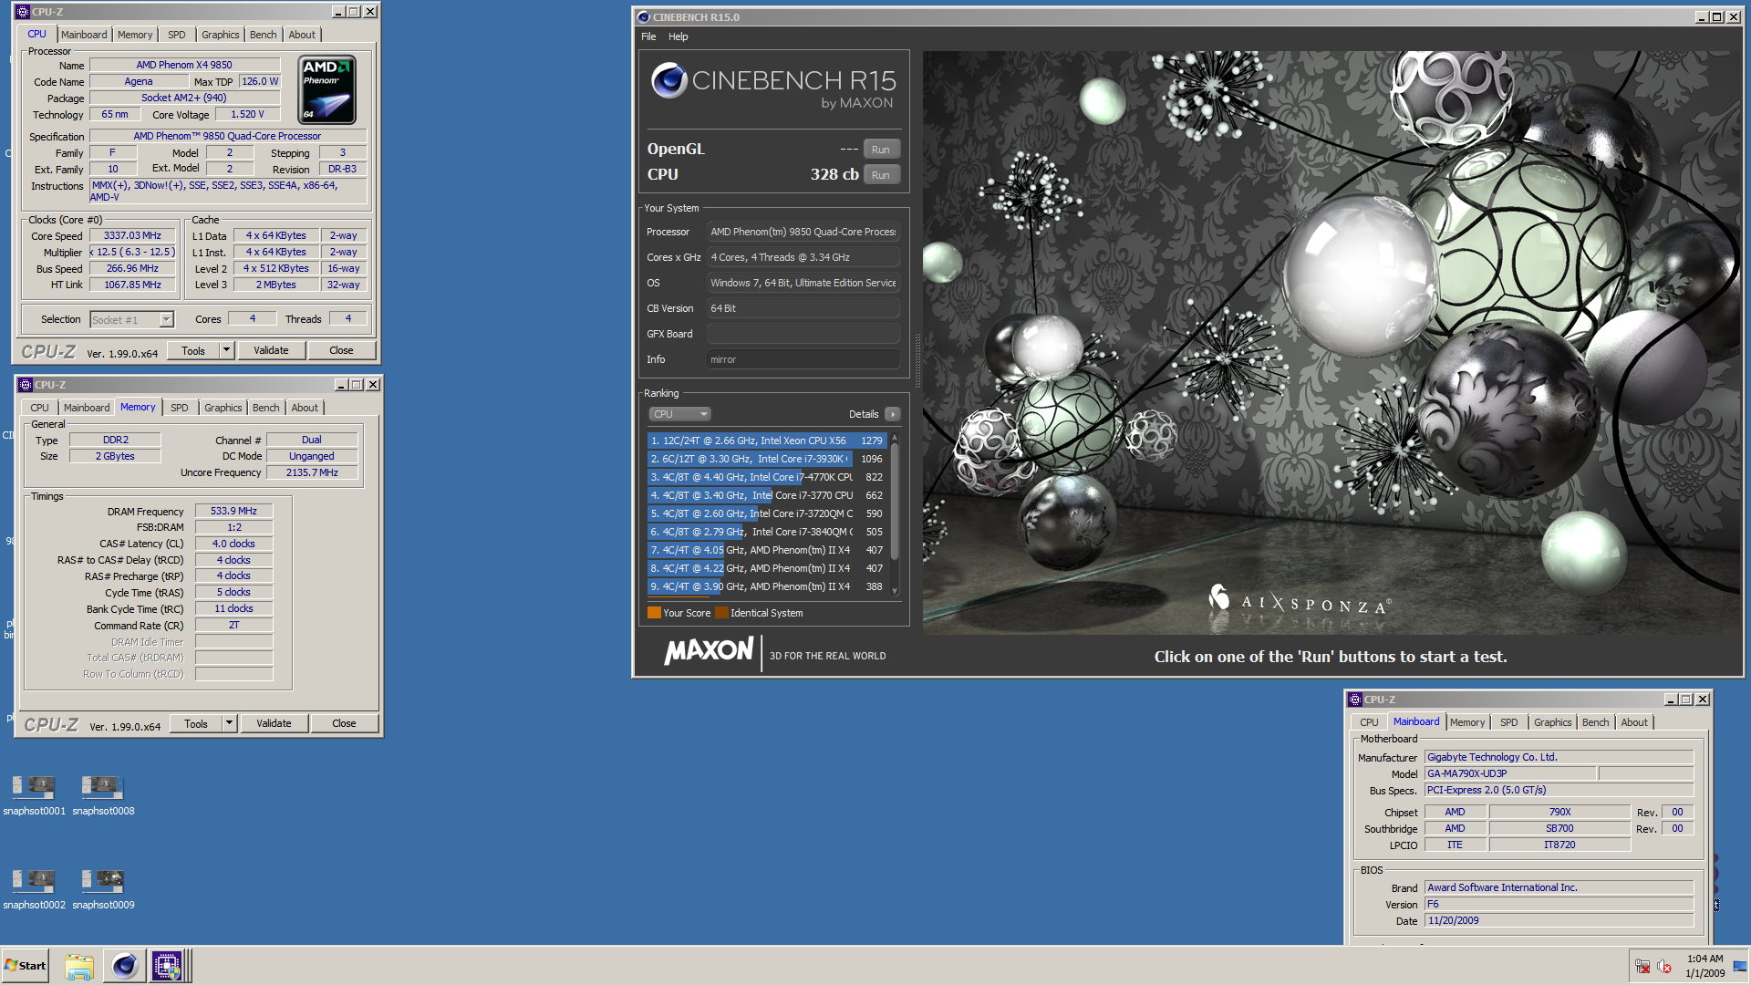Screen dimensions: 1751x985
Task: Open snaphsot0002 desktop file
Action: pyautogui.click(x=34, y=888)
